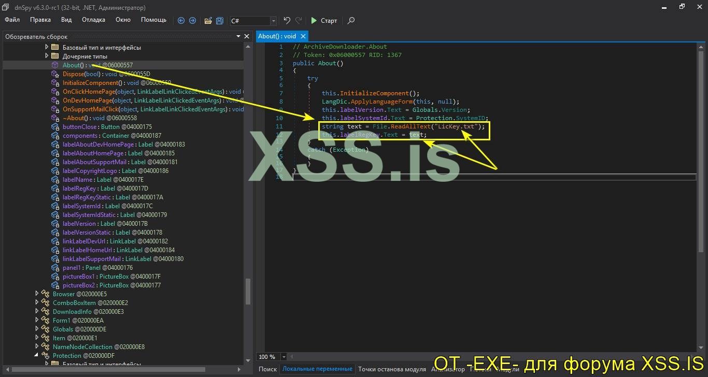Open the language selector C# dropdown
Viewport: 708px width, 377px height.
(x=273, y=21)
